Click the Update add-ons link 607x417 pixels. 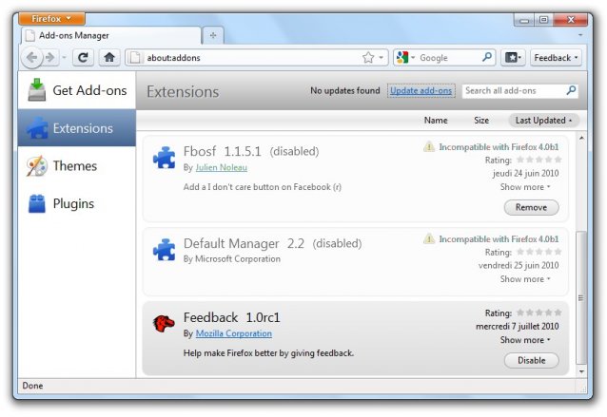[x=421, y=90]
